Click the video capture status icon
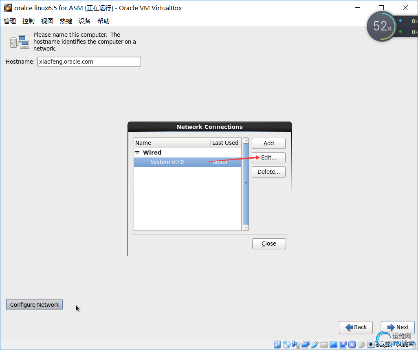This screenshot has width=418, height=350. point(343,344)
